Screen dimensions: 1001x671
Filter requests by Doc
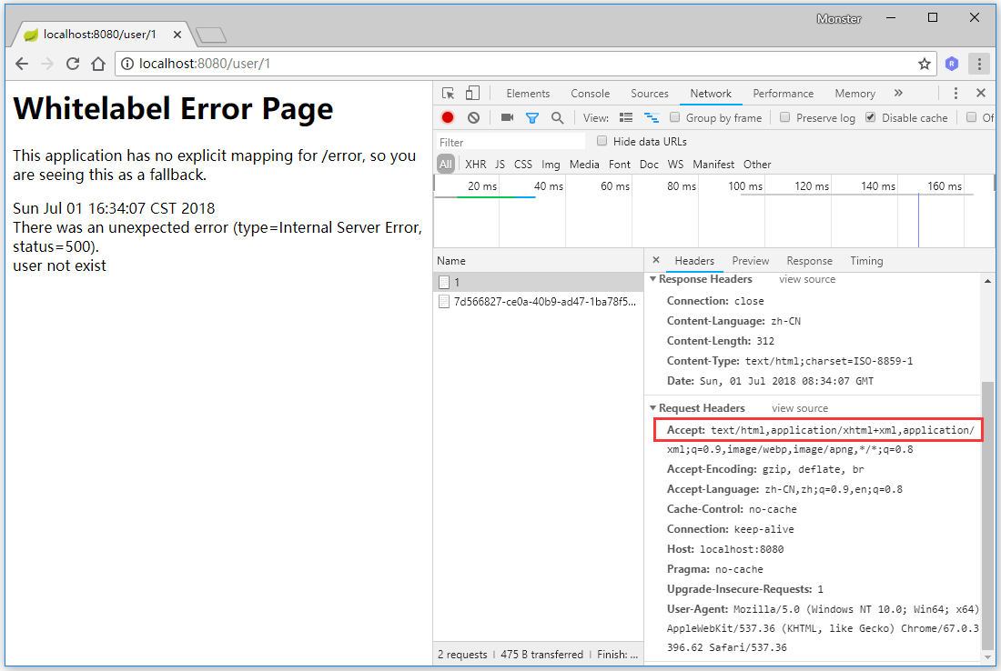[649, 164]
